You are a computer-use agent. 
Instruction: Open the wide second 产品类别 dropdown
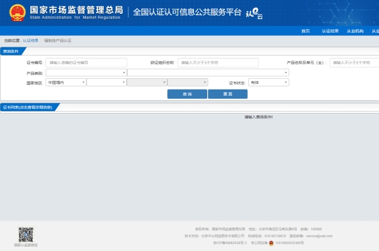tap(208, 73)
